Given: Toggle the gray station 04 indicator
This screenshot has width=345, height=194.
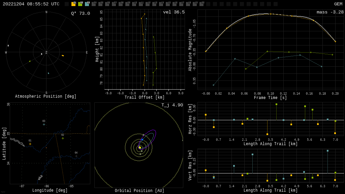Looking at the screenshot, I should tap(94, 4).
